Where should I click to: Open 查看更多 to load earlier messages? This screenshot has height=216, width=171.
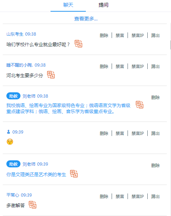(86, 19)
